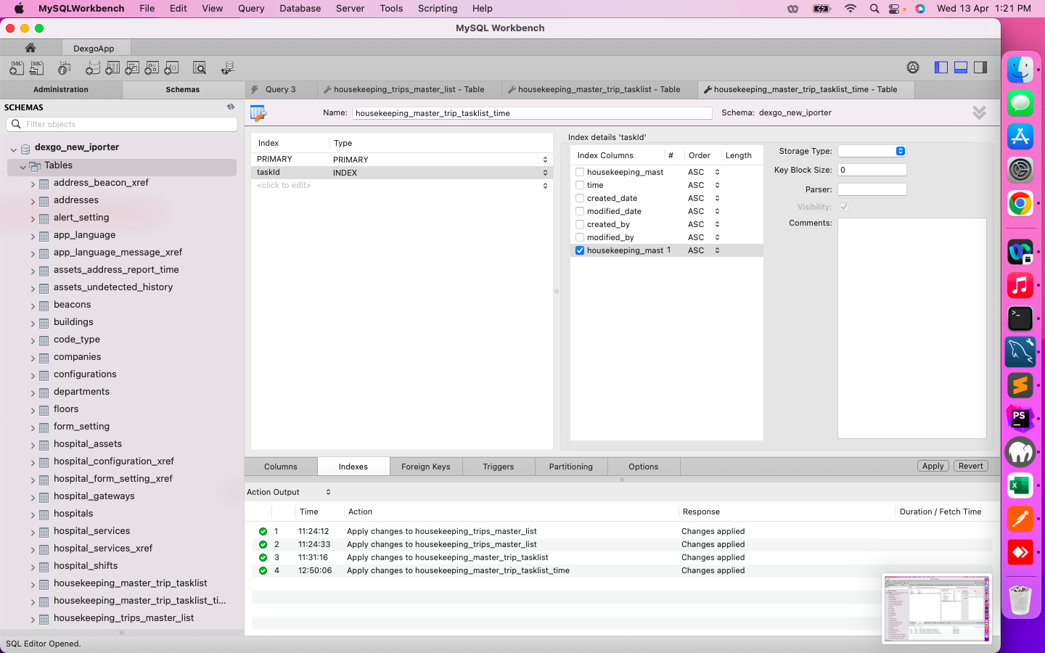Create a new SQL tab icon
This screenshot has width=1045, height=653.
(16, 67)
